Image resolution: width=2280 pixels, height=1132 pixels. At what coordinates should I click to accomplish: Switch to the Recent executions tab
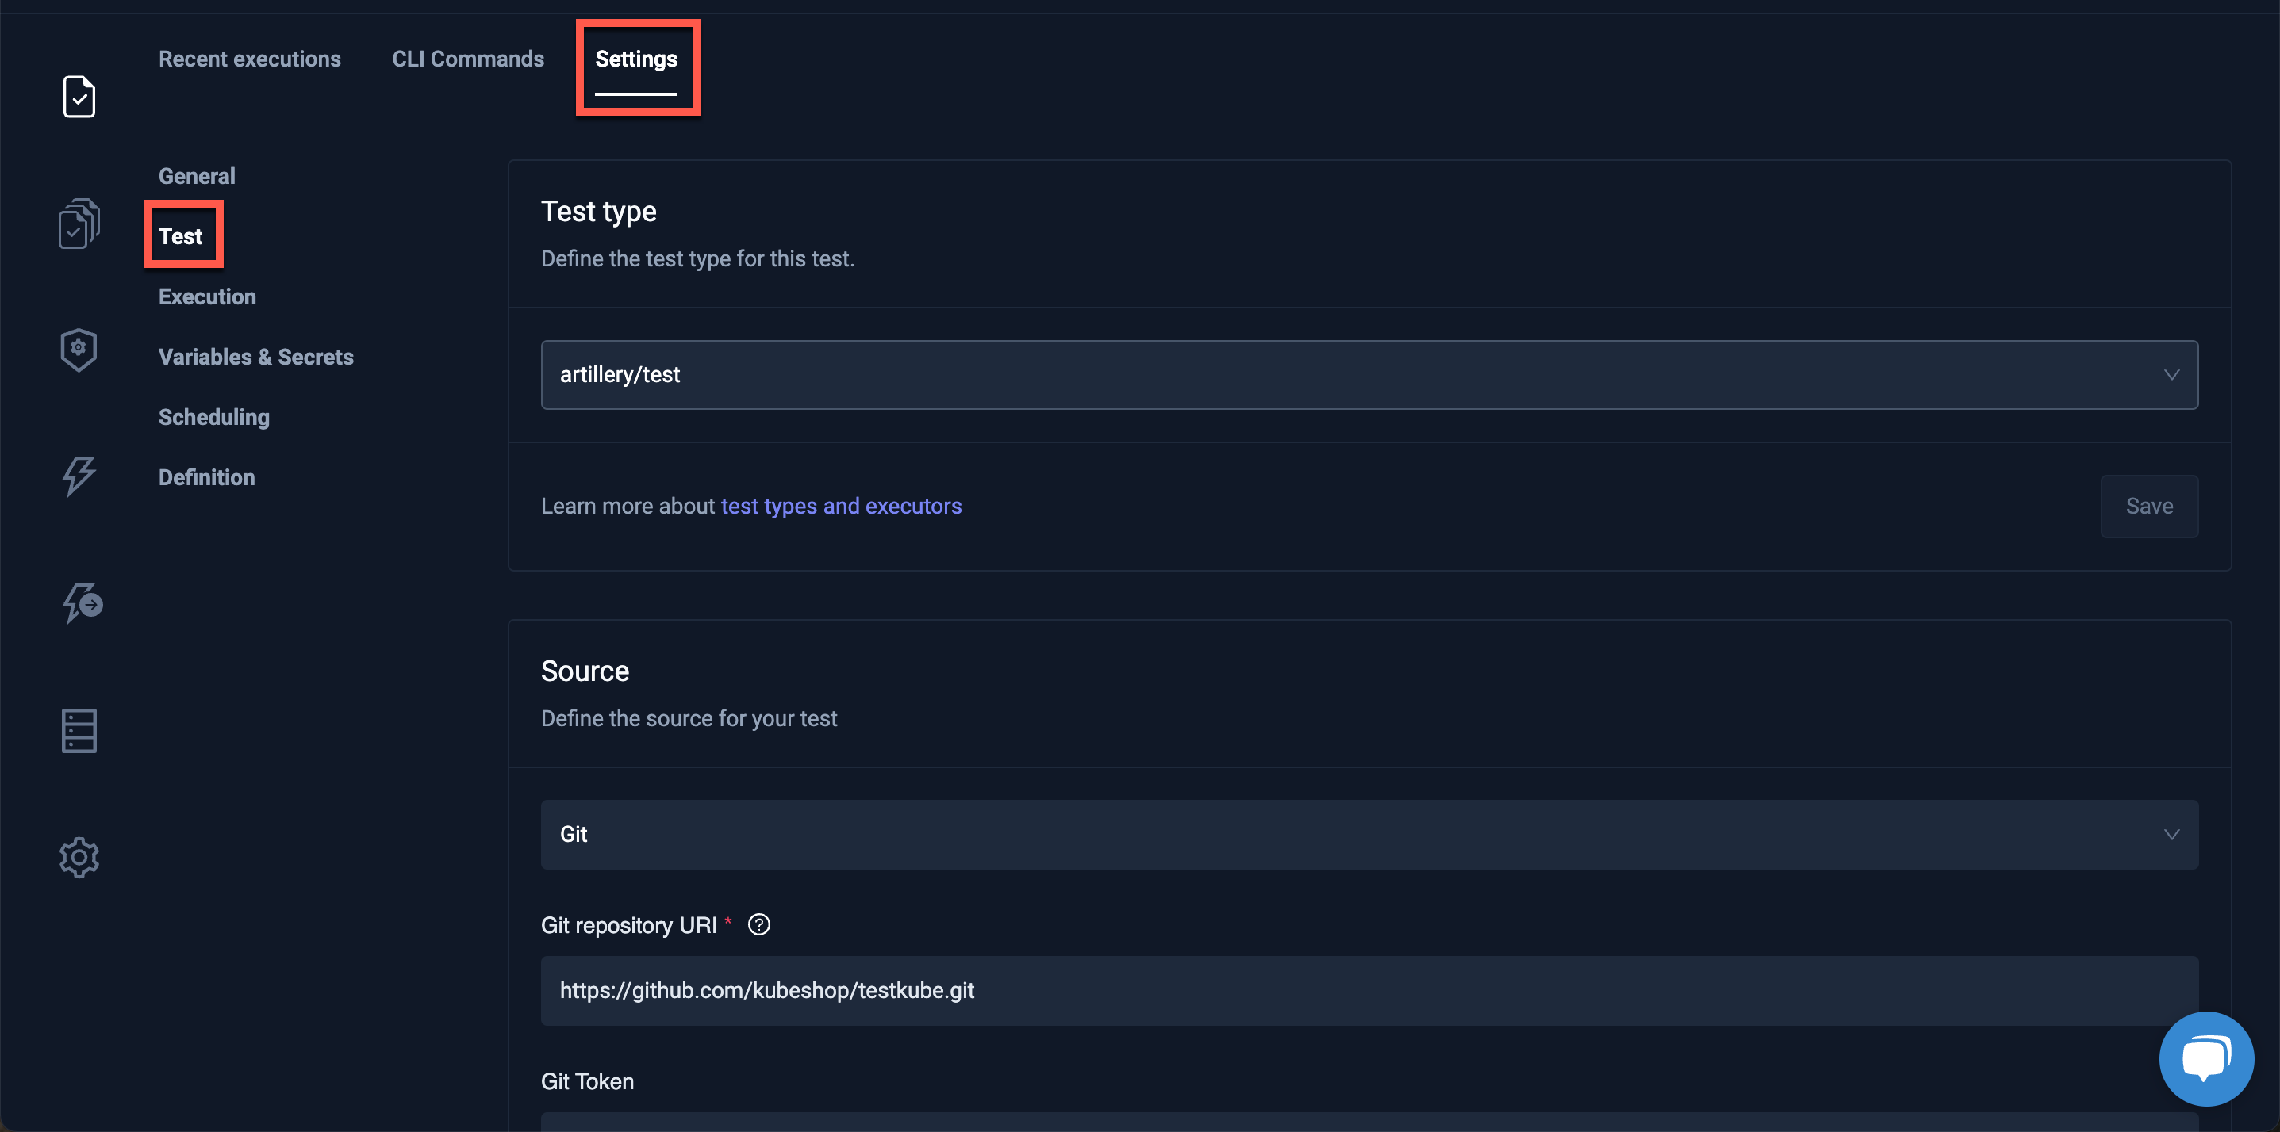(x=250, y=59)
